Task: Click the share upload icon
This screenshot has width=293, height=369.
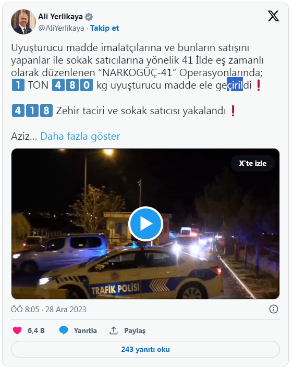Action: click(114, 330)
